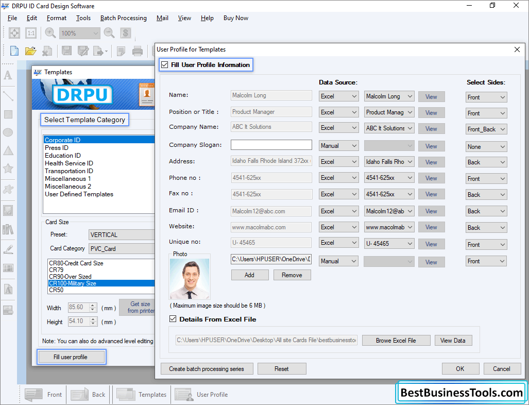Click the photo file path field
This screenshot has width=529, height=405.
tap(271, 259)
